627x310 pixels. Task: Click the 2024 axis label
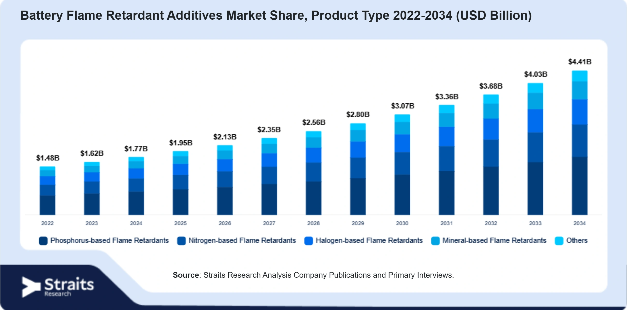(136, 223)
